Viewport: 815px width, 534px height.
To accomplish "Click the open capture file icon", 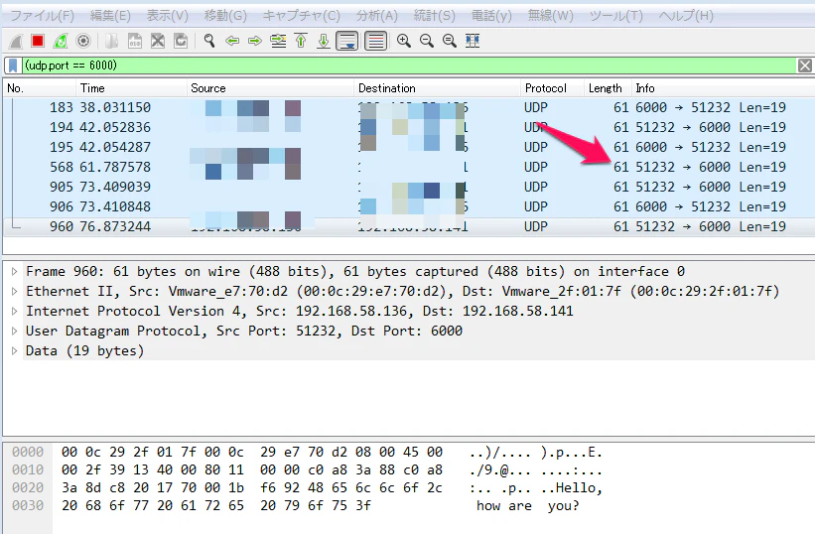I will pos(112,41).
